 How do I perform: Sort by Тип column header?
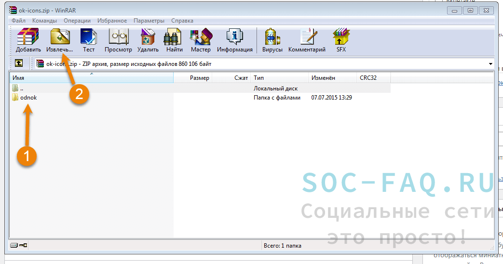[279, 78]
